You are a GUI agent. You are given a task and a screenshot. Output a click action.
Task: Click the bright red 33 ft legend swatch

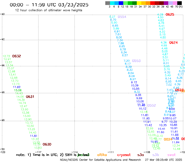pos(152,3)
